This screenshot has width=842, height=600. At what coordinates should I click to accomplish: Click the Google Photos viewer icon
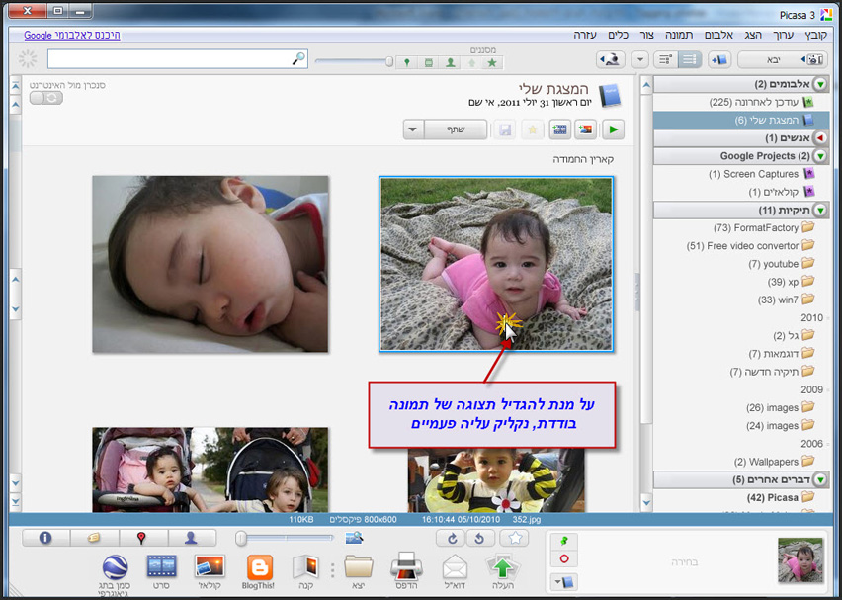(611, 59)
